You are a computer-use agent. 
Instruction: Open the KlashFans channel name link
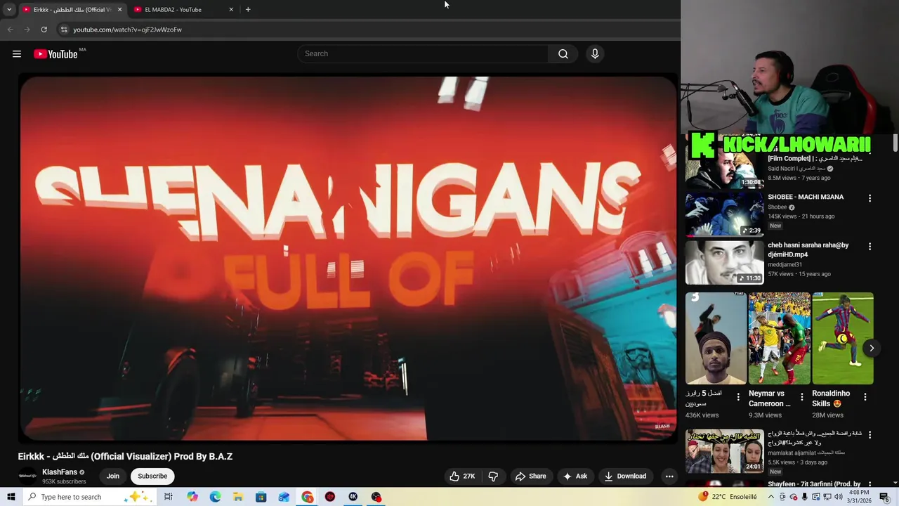click(60, 472)
